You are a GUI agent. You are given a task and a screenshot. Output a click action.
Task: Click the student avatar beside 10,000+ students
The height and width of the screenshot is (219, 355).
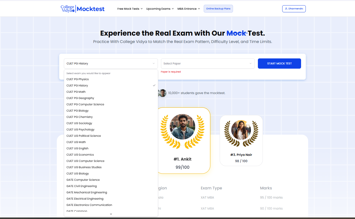[162, 93]
